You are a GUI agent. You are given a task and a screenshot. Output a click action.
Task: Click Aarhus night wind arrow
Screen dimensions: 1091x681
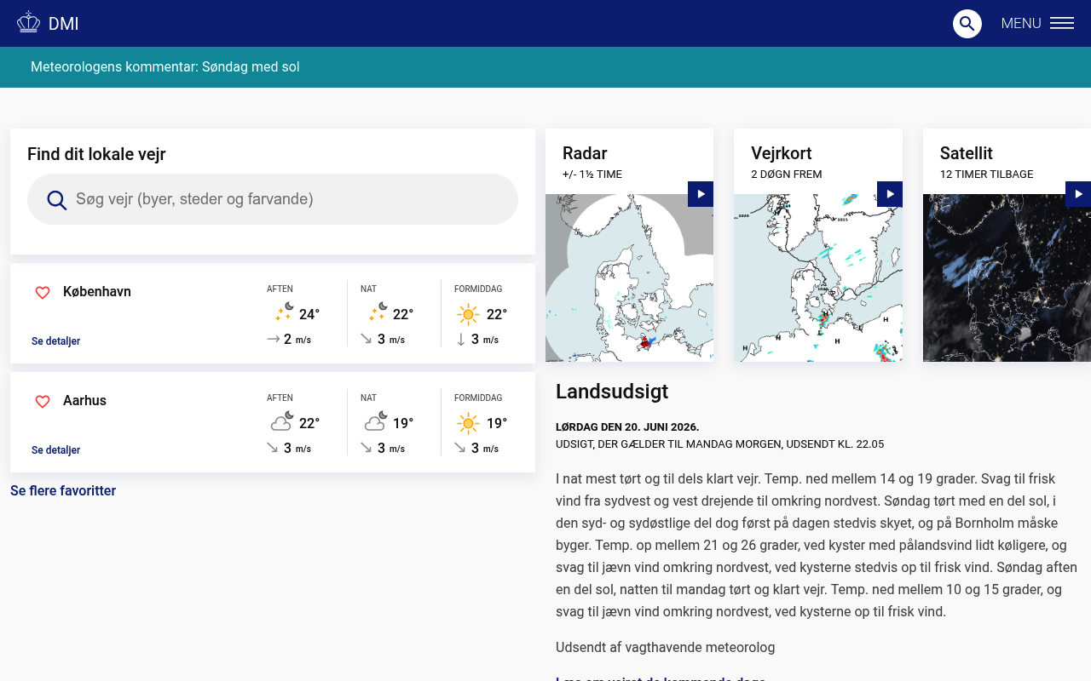point(367,448)
